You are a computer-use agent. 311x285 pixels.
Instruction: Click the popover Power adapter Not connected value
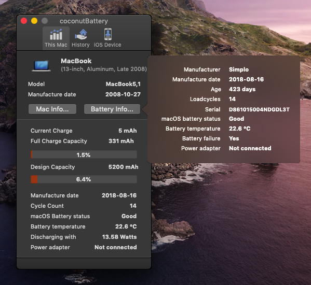point(250,148)
